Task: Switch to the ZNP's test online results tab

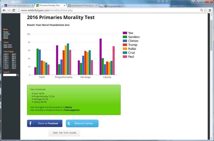Action: pos(18,5)
